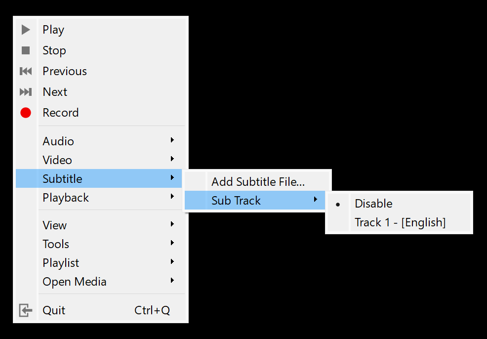
Task: Open the View submenu
Action: pyautogui.click(x=55, y=225)
